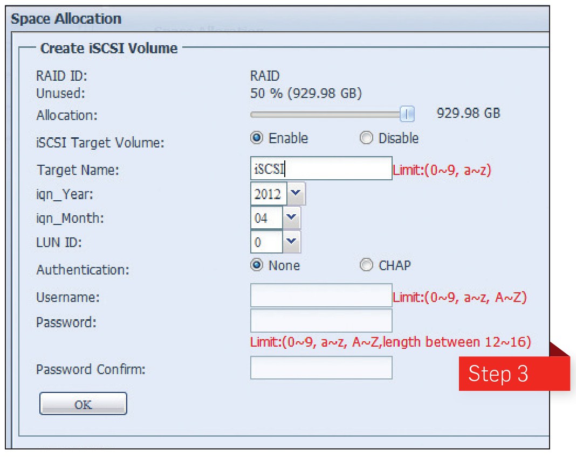The height and width of the screenshot is (457, 576).
Task: Click the Space Allocation title bar
Action: 66,19
